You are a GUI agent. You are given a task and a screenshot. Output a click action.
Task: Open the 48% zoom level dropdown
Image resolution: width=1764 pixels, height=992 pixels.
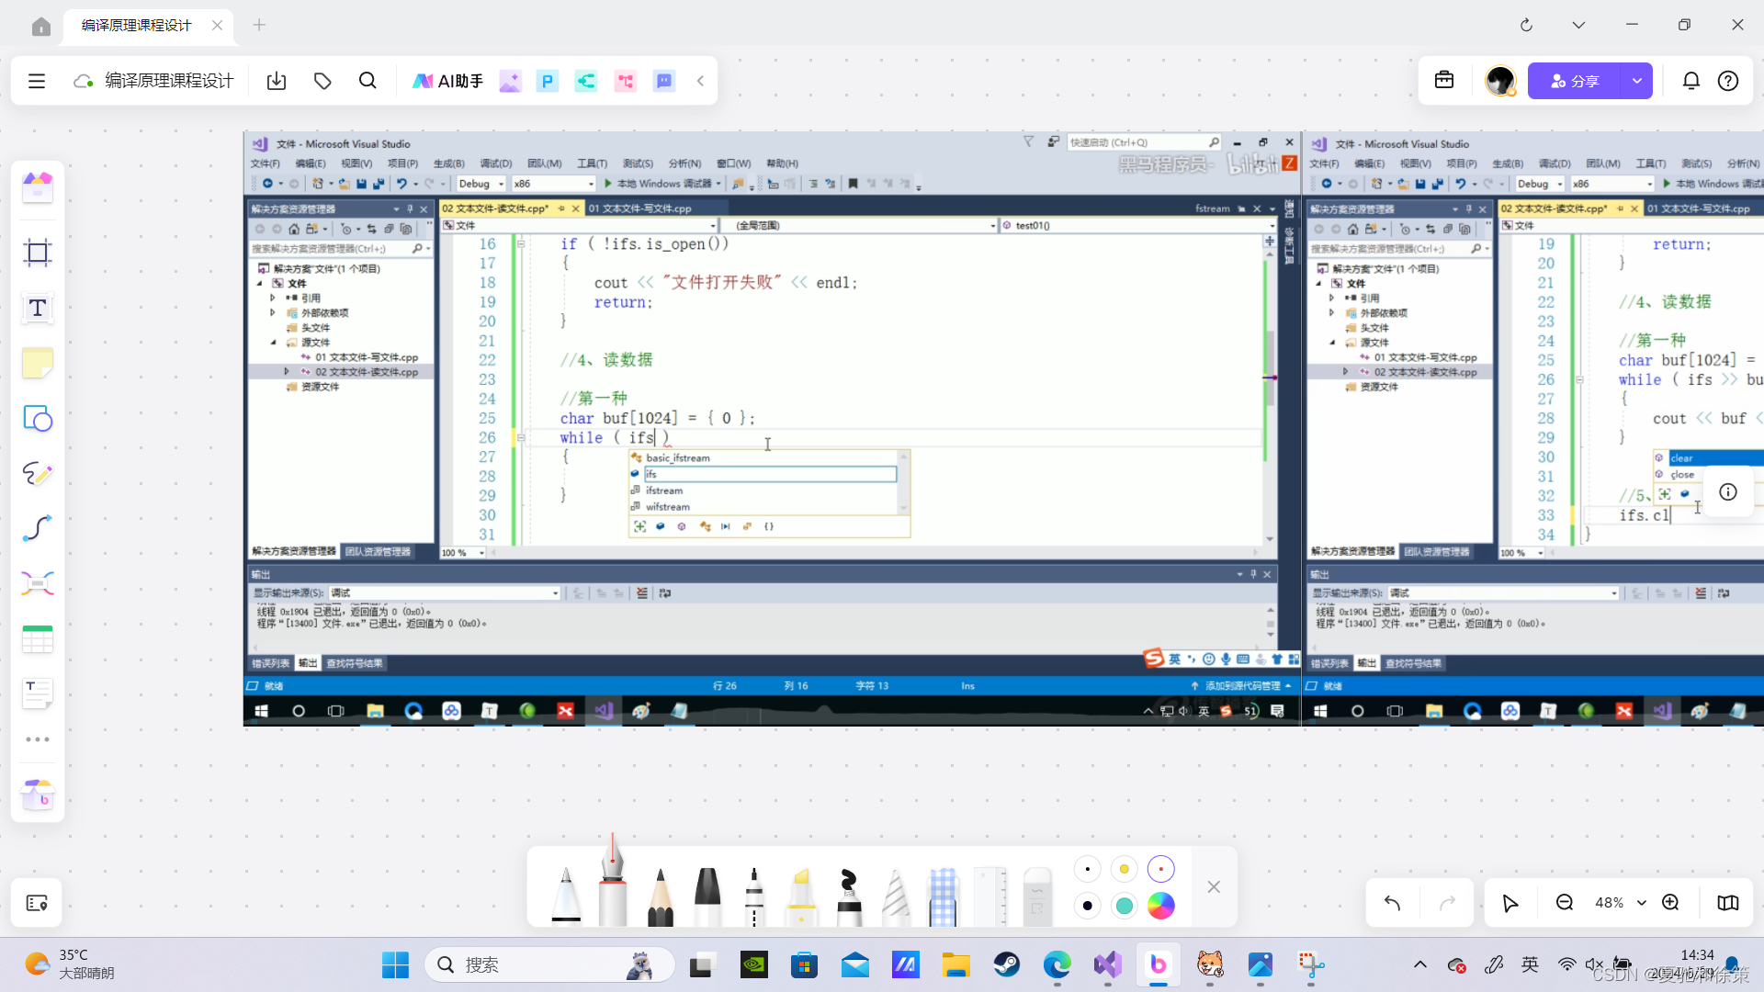(1642, 903)
